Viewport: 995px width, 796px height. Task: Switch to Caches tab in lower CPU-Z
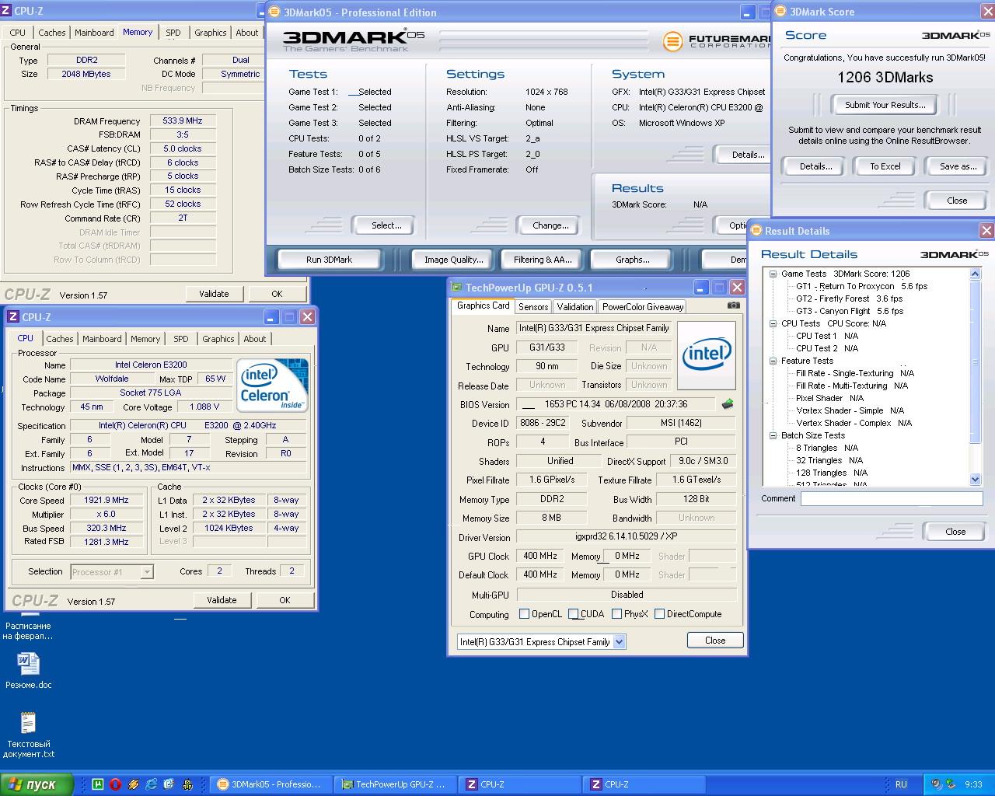tap(60, 339)
